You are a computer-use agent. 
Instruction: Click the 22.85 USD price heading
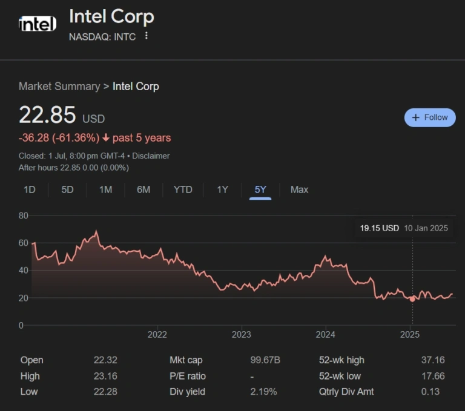coord(62,115)
